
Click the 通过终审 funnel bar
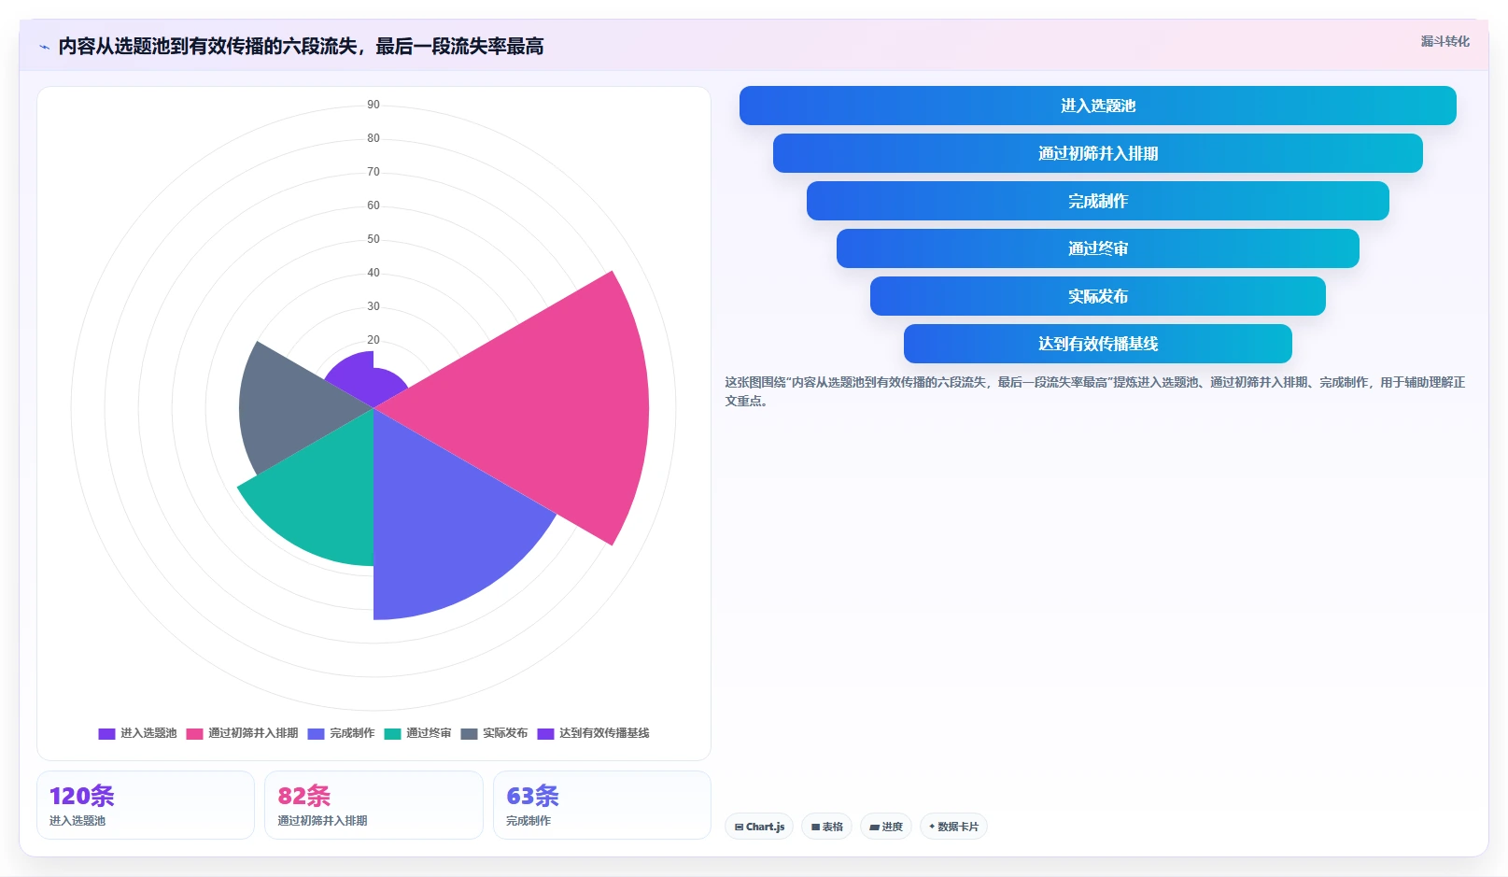[x=1097, y=248]
